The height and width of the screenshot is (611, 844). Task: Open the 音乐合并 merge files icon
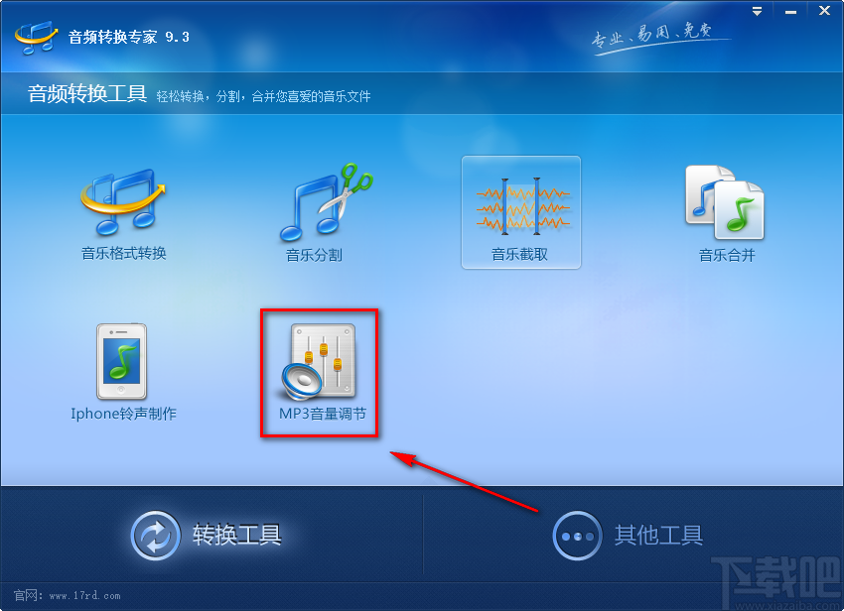[x=725, y=202]
